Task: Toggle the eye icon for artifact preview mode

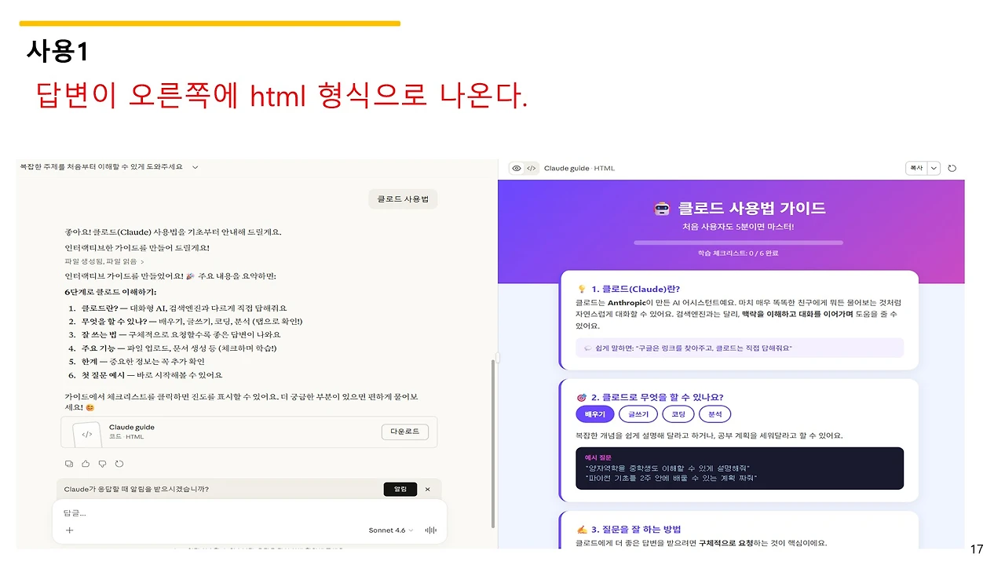Action: click(x=517, y=168)
